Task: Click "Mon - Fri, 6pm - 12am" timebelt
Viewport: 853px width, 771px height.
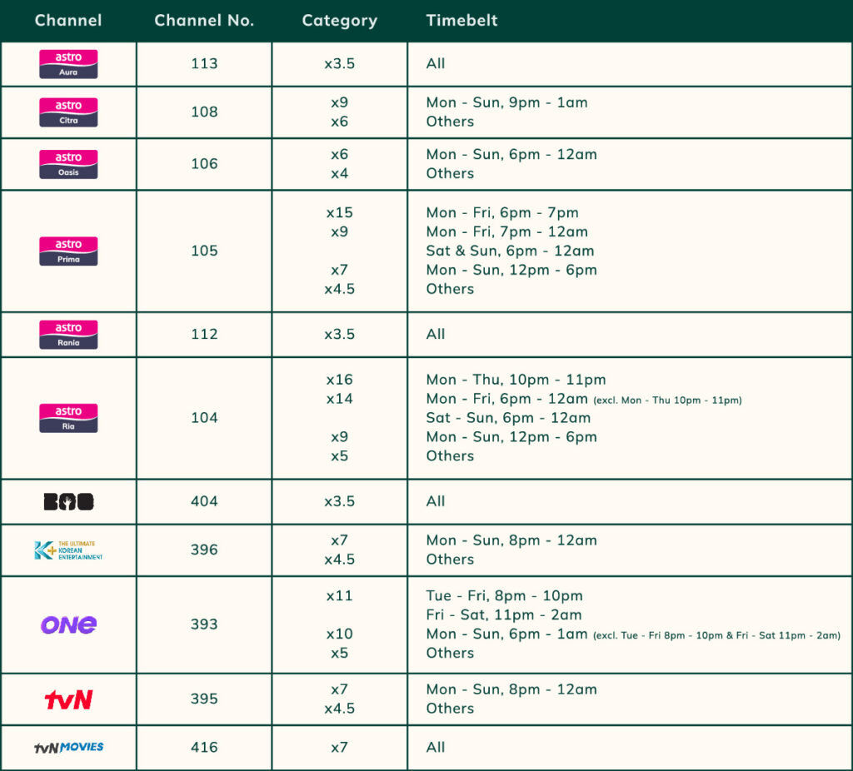Action: [507, 399]
